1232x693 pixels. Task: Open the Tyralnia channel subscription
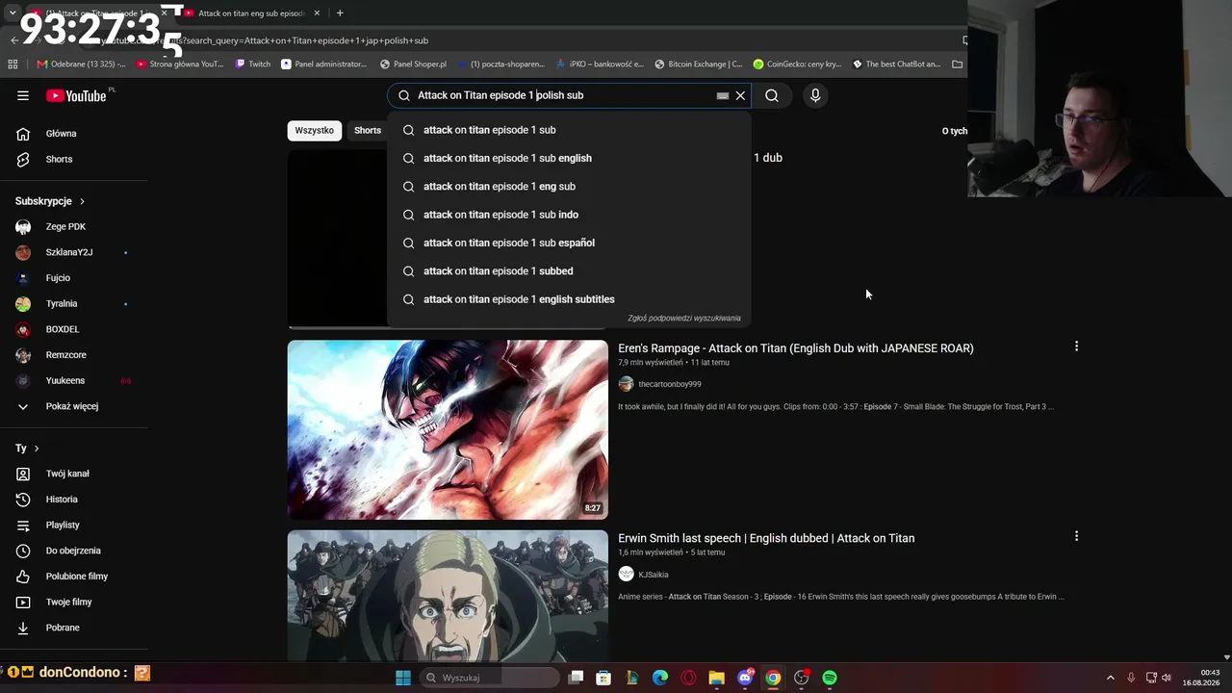74,303
